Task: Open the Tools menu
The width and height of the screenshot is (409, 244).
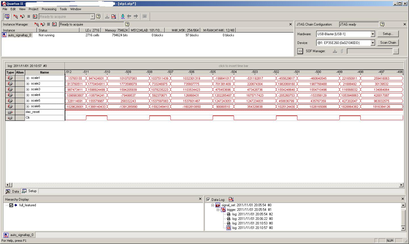Action: [63, 9]
